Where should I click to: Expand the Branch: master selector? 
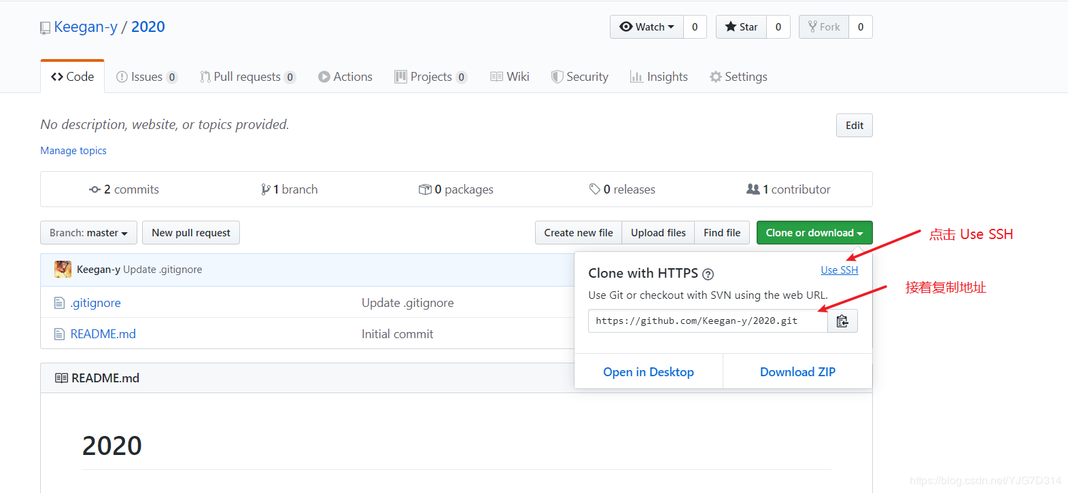(x=88, y=233)
